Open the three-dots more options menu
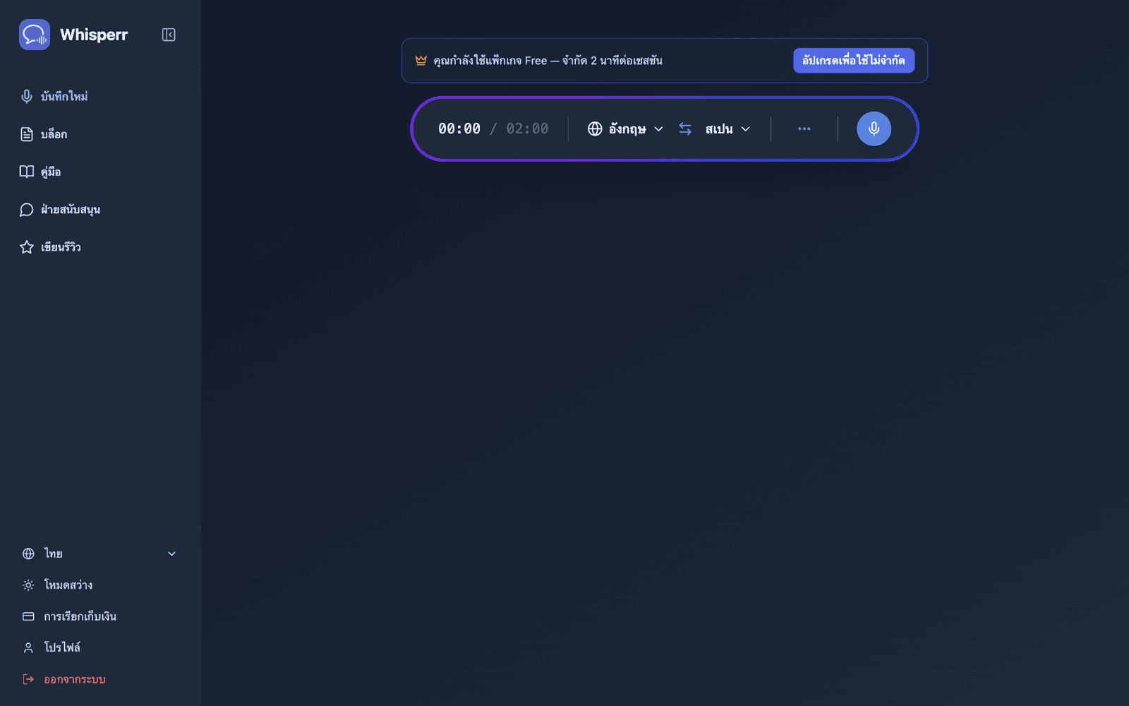Screen dimensions: 1129x706 pyautogui.click(x=804, y=128)
